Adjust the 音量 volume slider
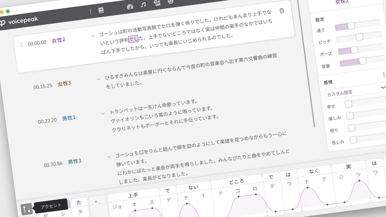Image resolution: width=386 pixels, height=217 pixels. click(x=363, y=61)
